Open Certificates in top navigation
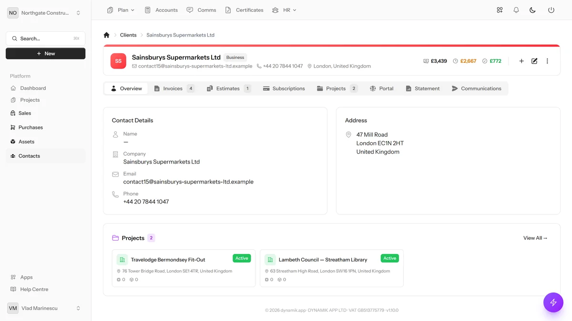 (x=244, y=10)
